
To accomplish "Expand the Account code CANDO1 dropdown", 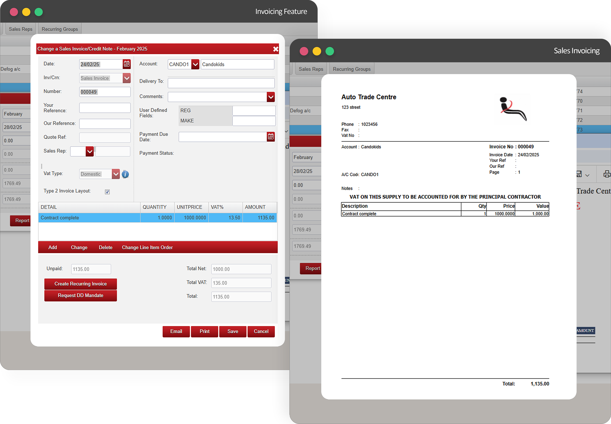I will [195, 64].
